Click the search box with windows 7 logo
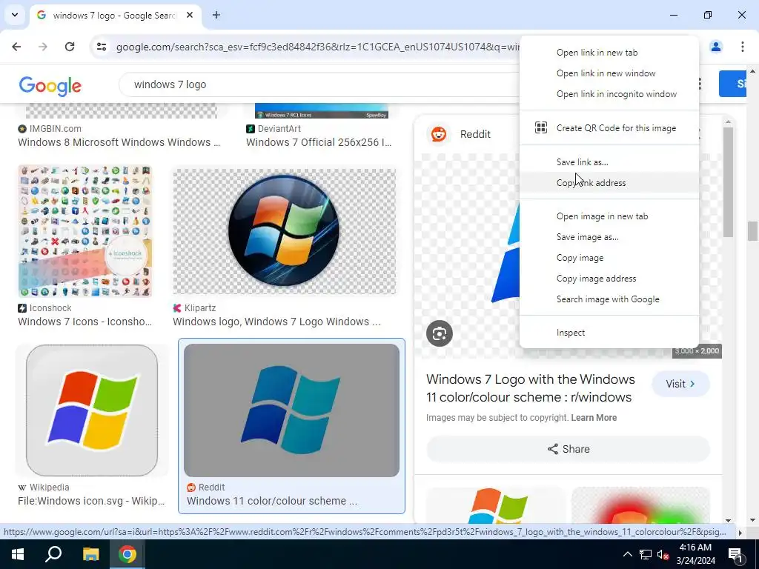The width and height of the screenshot is (759, 569). click(x=319, y=84)
